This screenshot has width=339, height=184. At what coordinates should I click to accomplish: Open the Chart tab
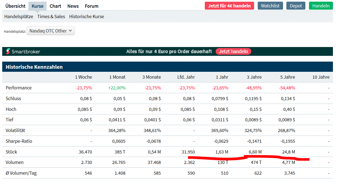[55, 6]
